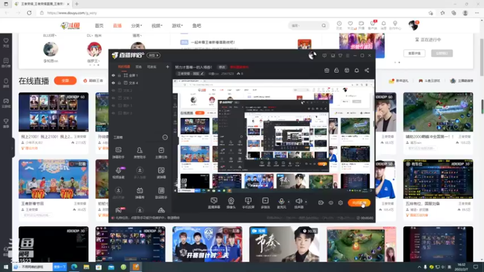The image size is (484, 272).
Task: Toggle the lock on the 文本 4 source
Action: [x=119, y=83]
